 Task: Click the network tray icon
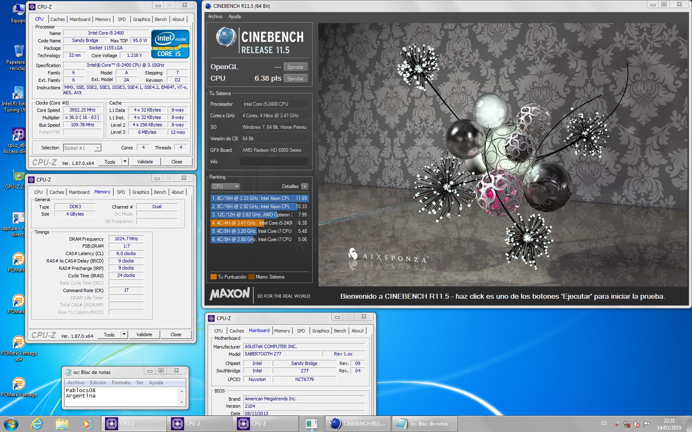coord(627,424)
